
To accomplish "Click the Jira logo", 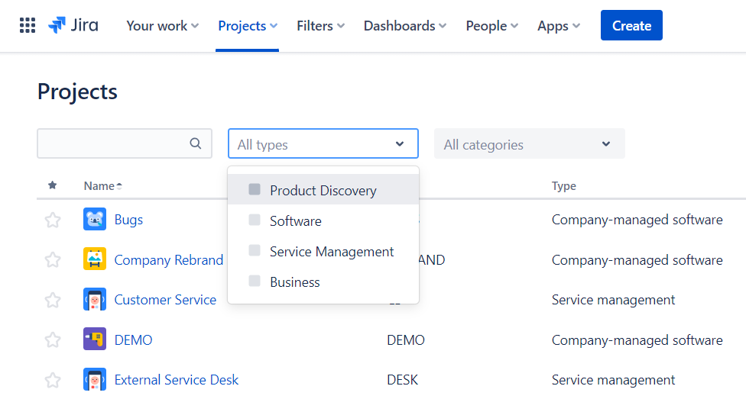I will pos(73,25).
